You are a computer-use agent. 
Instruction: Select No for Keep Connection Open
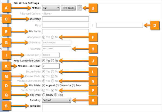click(x=53, y=61)
